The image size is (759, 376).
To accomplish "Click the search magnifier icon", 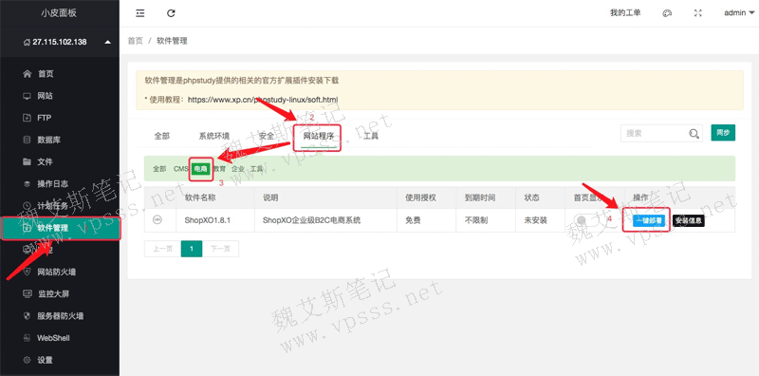I will (x=694, y=134).
